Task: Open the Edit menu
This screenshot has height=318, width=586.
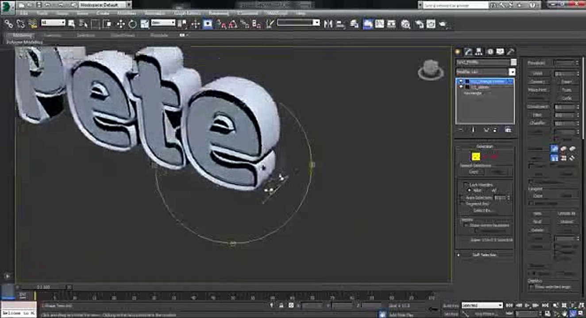Action: 23,13
